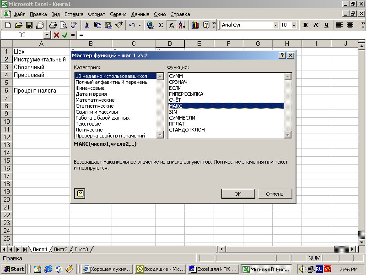Click inside the formula bar input

222,35
